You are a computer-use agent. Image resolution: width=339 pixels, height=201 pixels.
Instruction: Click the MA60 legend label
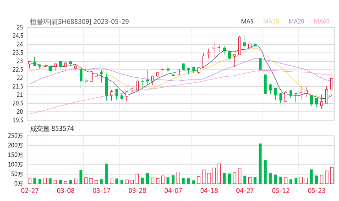(322, 21)
